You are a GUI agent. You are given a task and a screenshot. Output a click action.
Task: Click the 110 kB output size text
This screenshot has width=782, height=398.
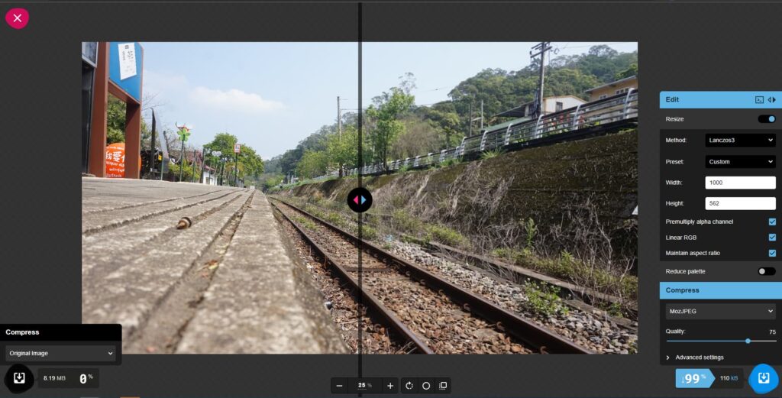[x=729, y=379]
